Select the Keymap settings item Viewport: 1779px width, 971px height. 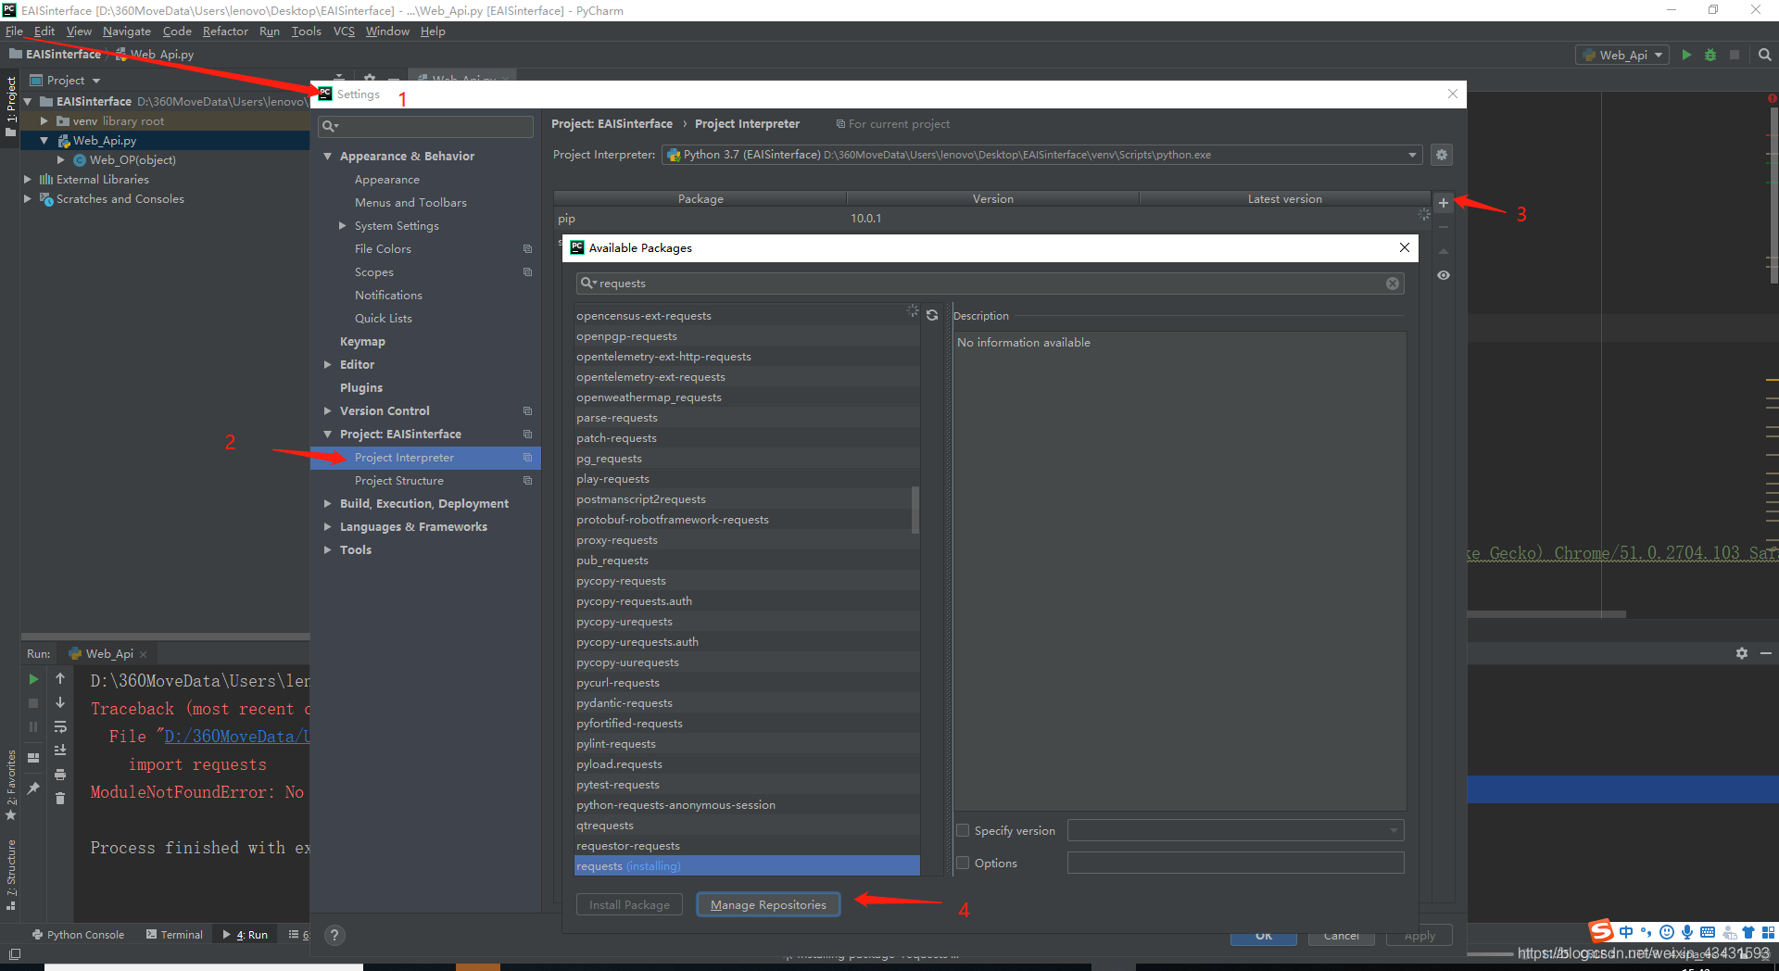pyautogui.click(x=362, y=342)
